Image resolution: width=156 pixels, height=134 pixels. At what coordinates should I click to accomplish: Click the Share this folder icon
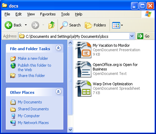click(13, 76)
